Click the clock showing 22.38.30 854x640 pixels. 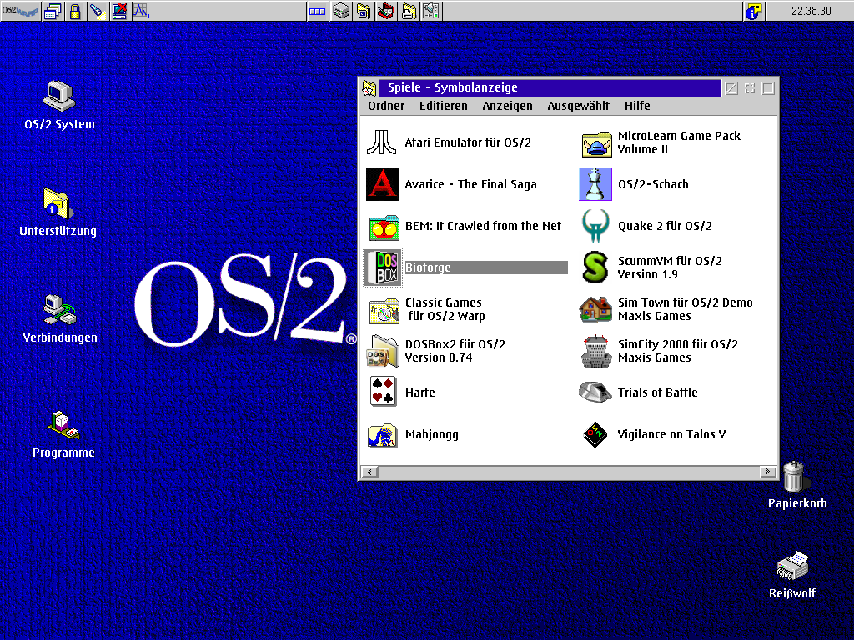pos(811,11)
